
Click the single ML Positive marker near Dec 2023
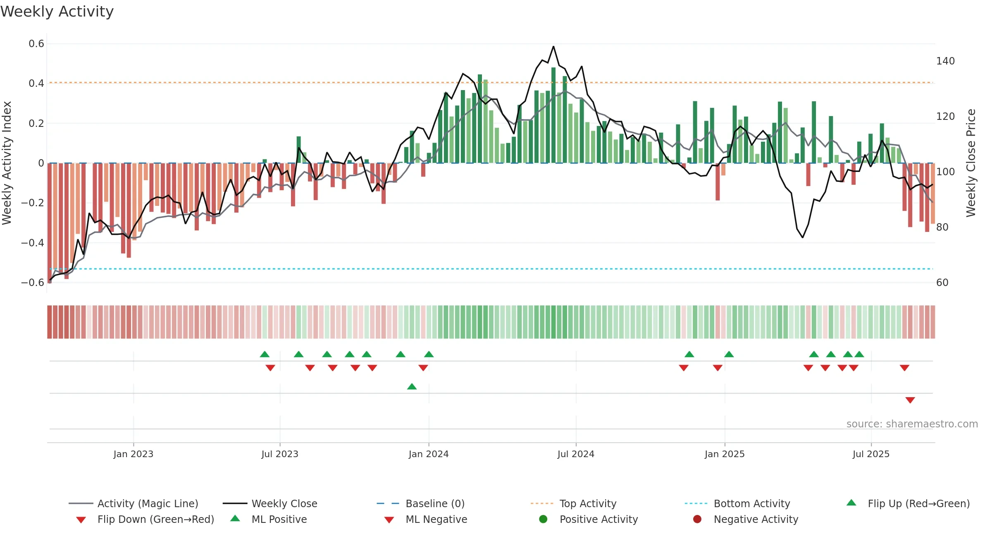pyautogui.click(x=412, y=386)
